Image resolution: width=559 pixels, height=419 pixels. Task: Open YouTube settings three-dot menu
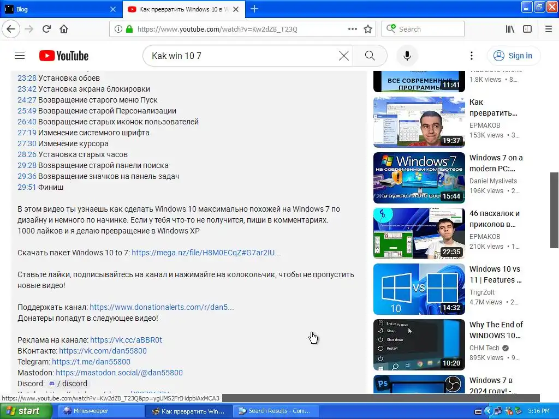471,56
